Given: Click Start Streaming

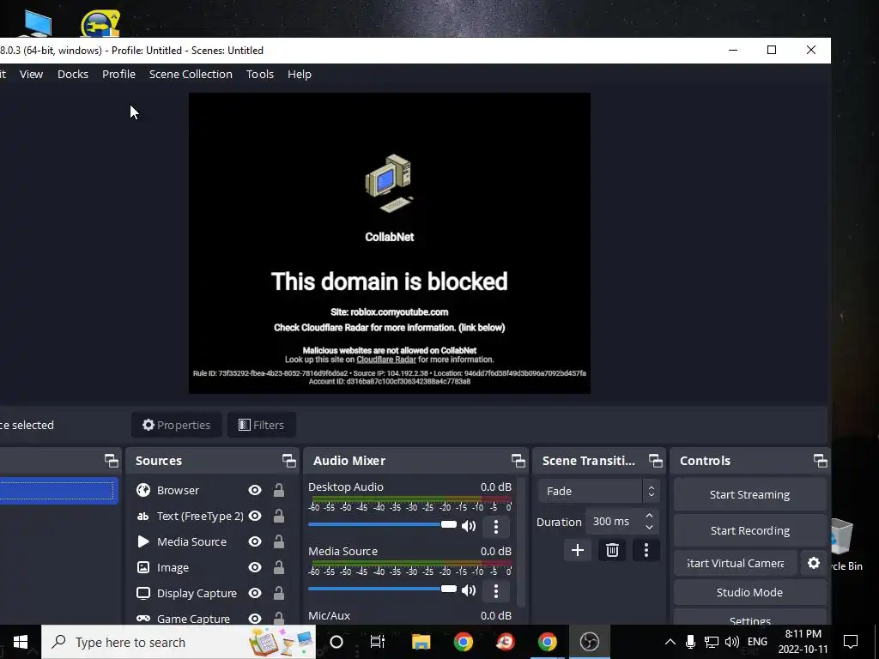Looking at the screenshot, I should (x=749, y=495).
